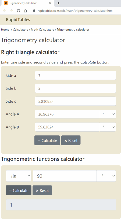
Task: Click the right triangle Reset button
Action: tap(71, 140)
